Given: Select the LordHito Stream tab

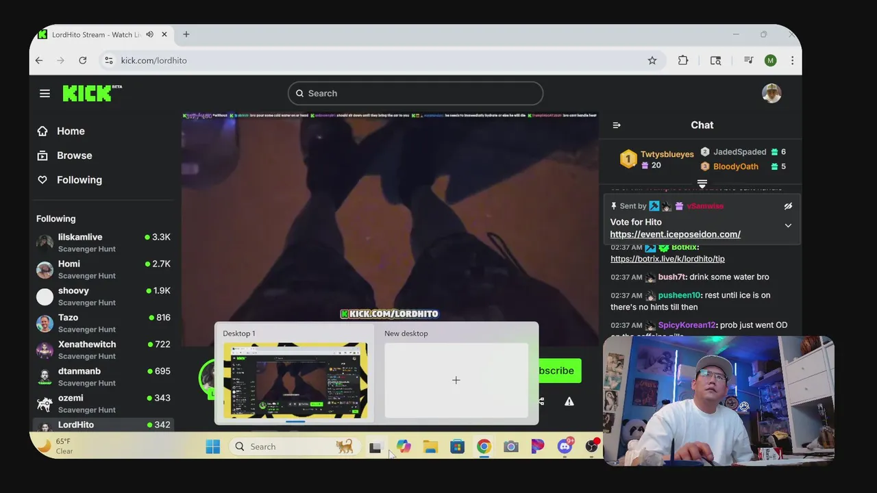Looking at the screenshot, I should [x=96, y=34].
